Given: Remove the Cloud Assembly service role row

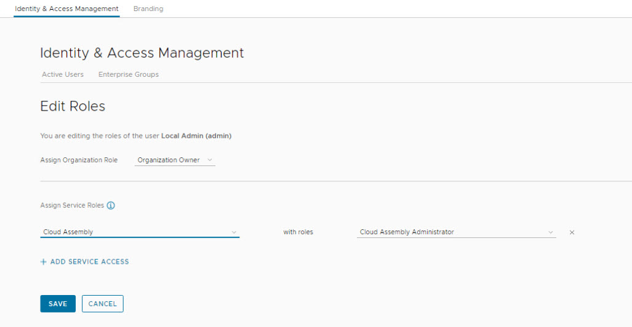Looking at the screenshot, I should pyautogui.click(x=572, y=232).
